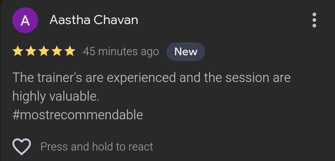Click the purple 'A' profile avatar
Screen dimensions: 335x161
click(x=25, y=20)
